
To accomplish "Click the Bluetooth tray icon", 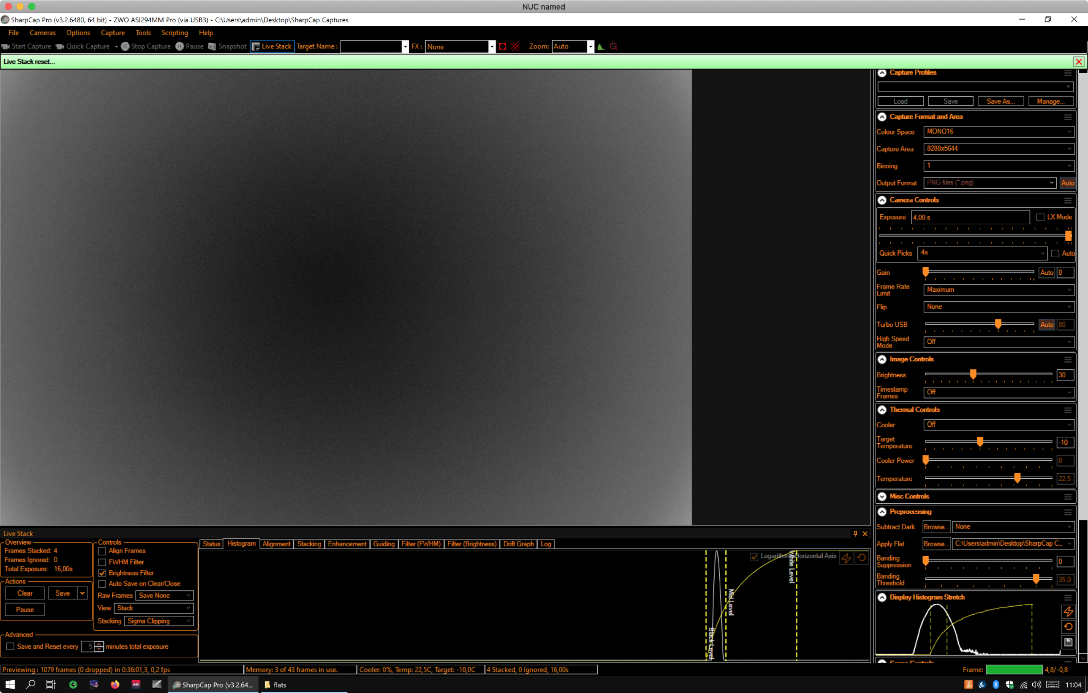I will click(996, 684).
